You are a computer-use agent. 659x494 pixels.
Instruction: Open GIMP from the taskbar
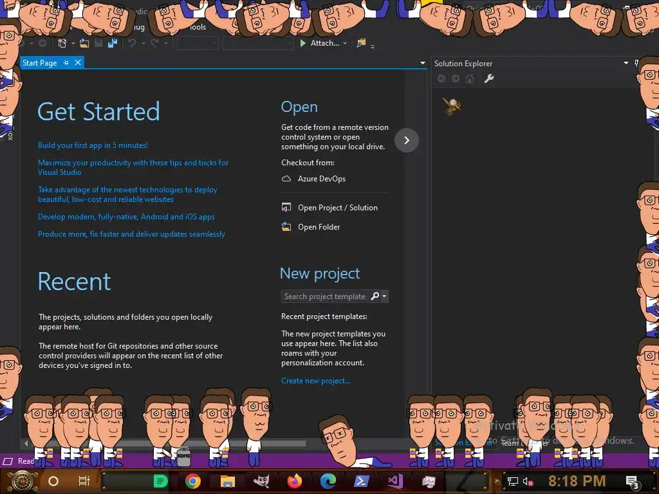pyautogui.click(x=261, y=481)
